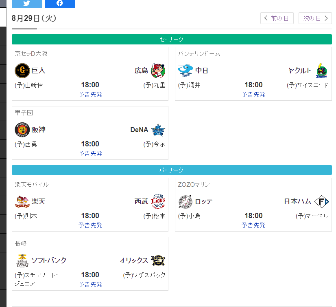
Task: Share the page via the Twitter button
Action: [27, 3]
